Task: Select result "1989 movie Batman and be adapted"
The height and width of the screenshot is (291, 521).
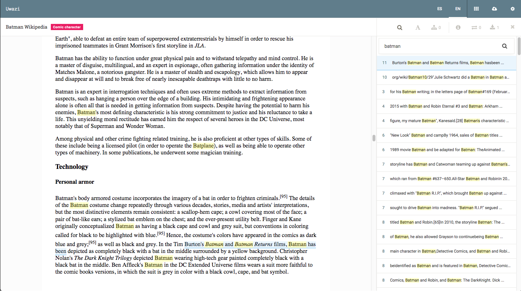Action: (x=447, y=150)
